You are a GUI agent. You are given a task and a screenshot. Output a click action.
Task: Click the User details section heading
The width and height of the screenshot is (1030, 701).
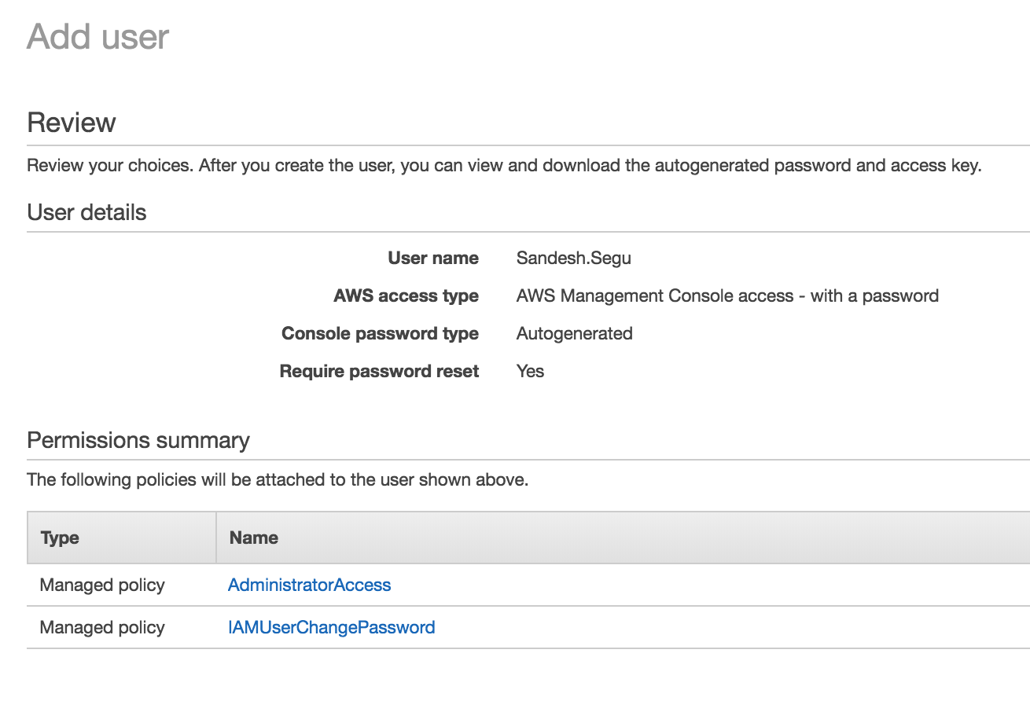click(x=86, y=212)
